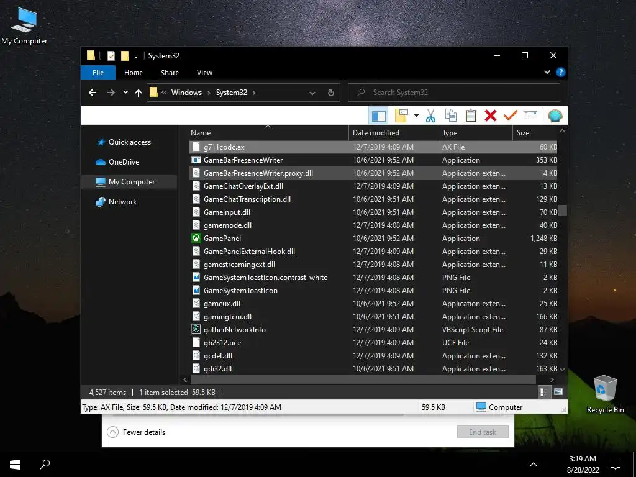
Task: Switch to Large icons view in status bar
Action: [558, 392]
